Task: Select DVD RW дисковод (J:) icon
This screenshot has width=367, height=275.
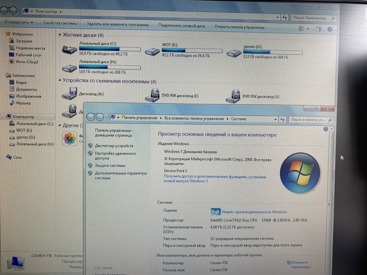Action: pyautogui.click(x=233, y=96)
